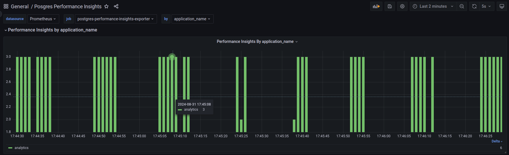Go to the General folder link

pyautogui.click(x=19, y=6)
